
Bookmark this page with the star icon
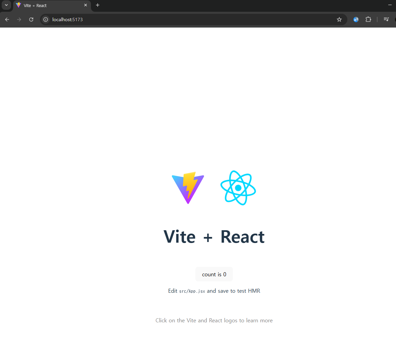[339, 19]
